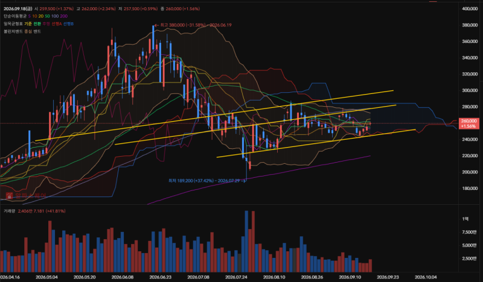Viewport: 483px width, 282px height.
Task: Select the 100-period moving average legend
Action: click(x=55, y=16)
